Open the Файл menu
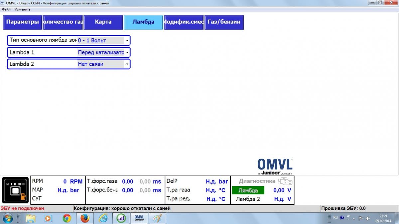Image resolution: width=399 pixels, height=224 pixels. pyautogui.click(x=6, y=9)
